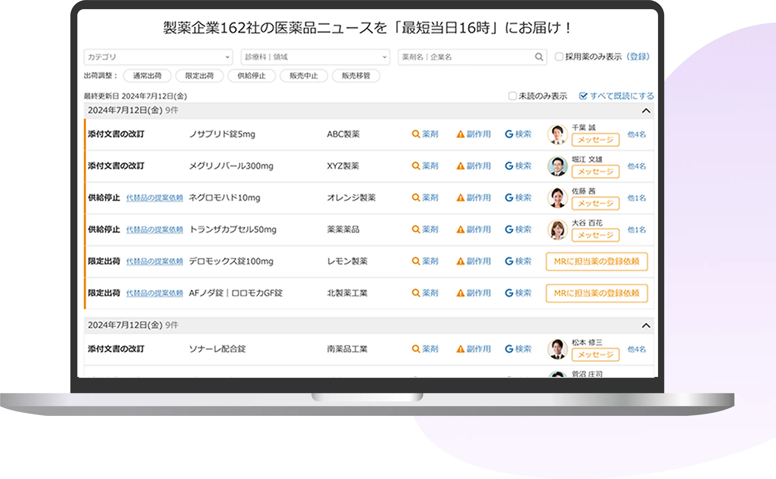Enable 採用薬のみ表示 checkbox
The image size is (776, 479).
[559, 57]
